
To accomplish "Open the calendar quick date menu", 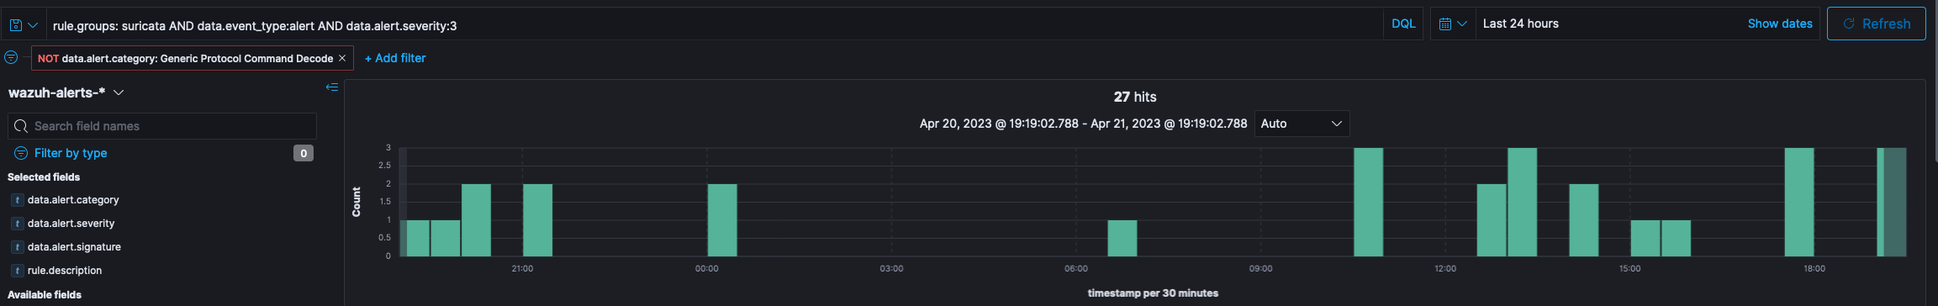I will [x=1452, y=24].
